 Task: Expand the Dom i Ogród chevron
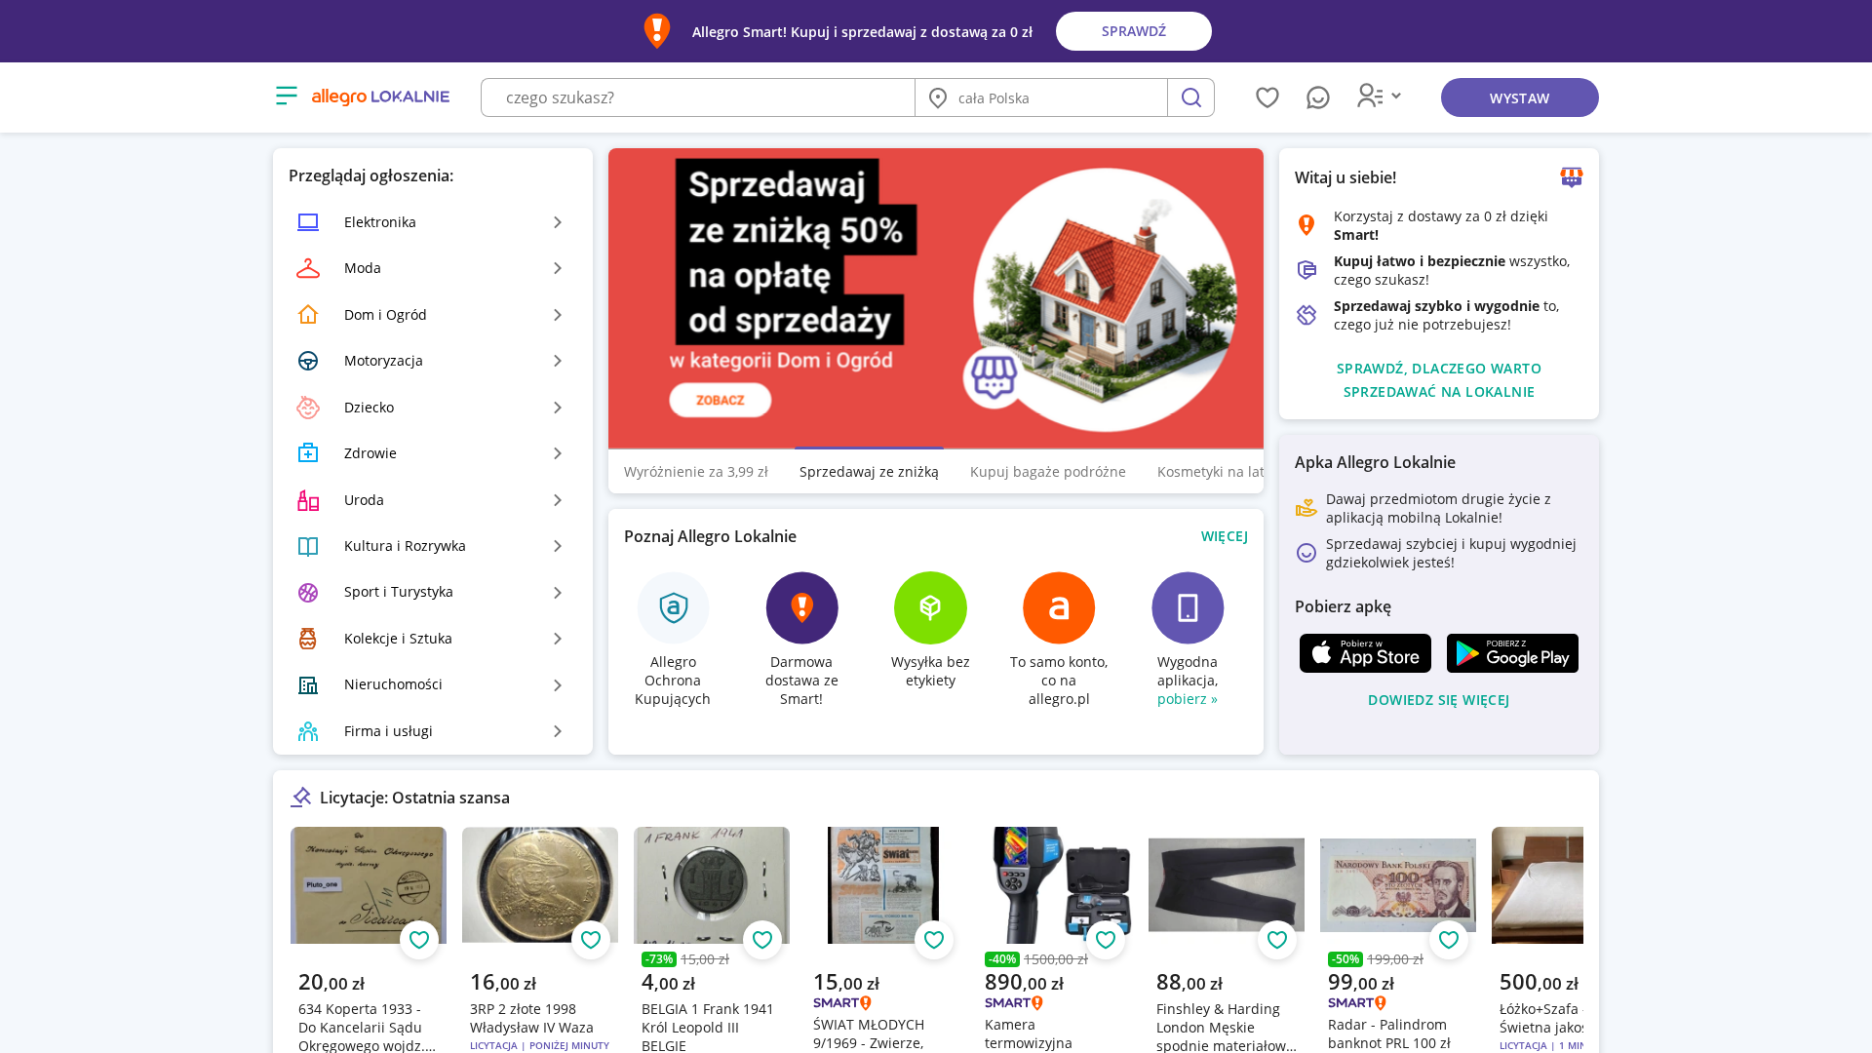point(558,315)
